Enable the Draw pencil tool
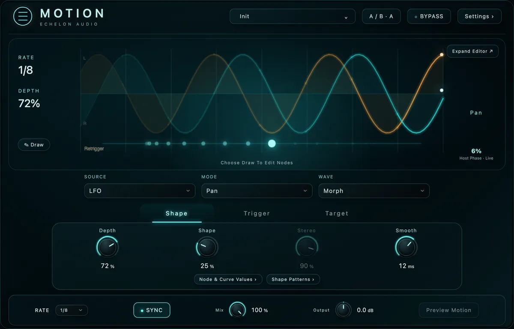Screen dimensions: 514x329 [x=34, y=145]
